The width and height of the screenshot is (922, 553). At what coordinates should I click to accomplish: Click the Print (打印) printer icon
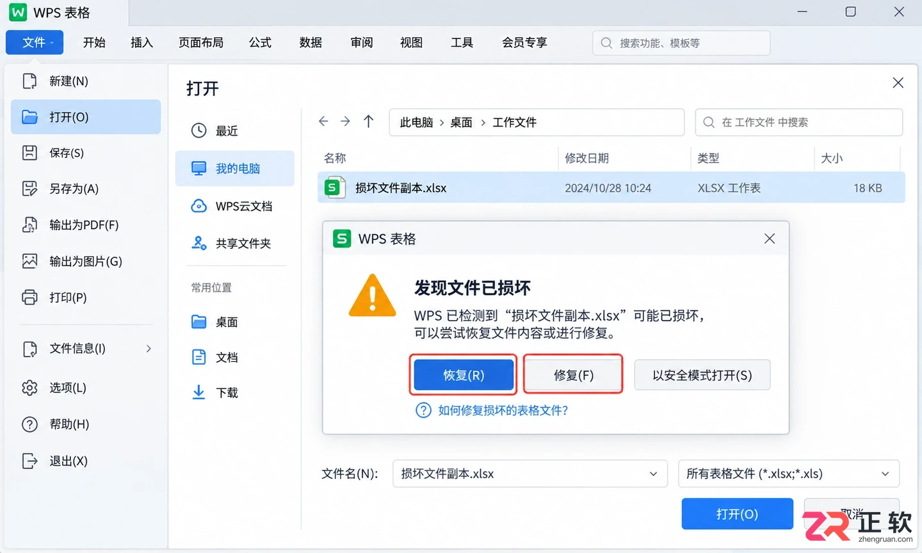[x=29, y=298]
